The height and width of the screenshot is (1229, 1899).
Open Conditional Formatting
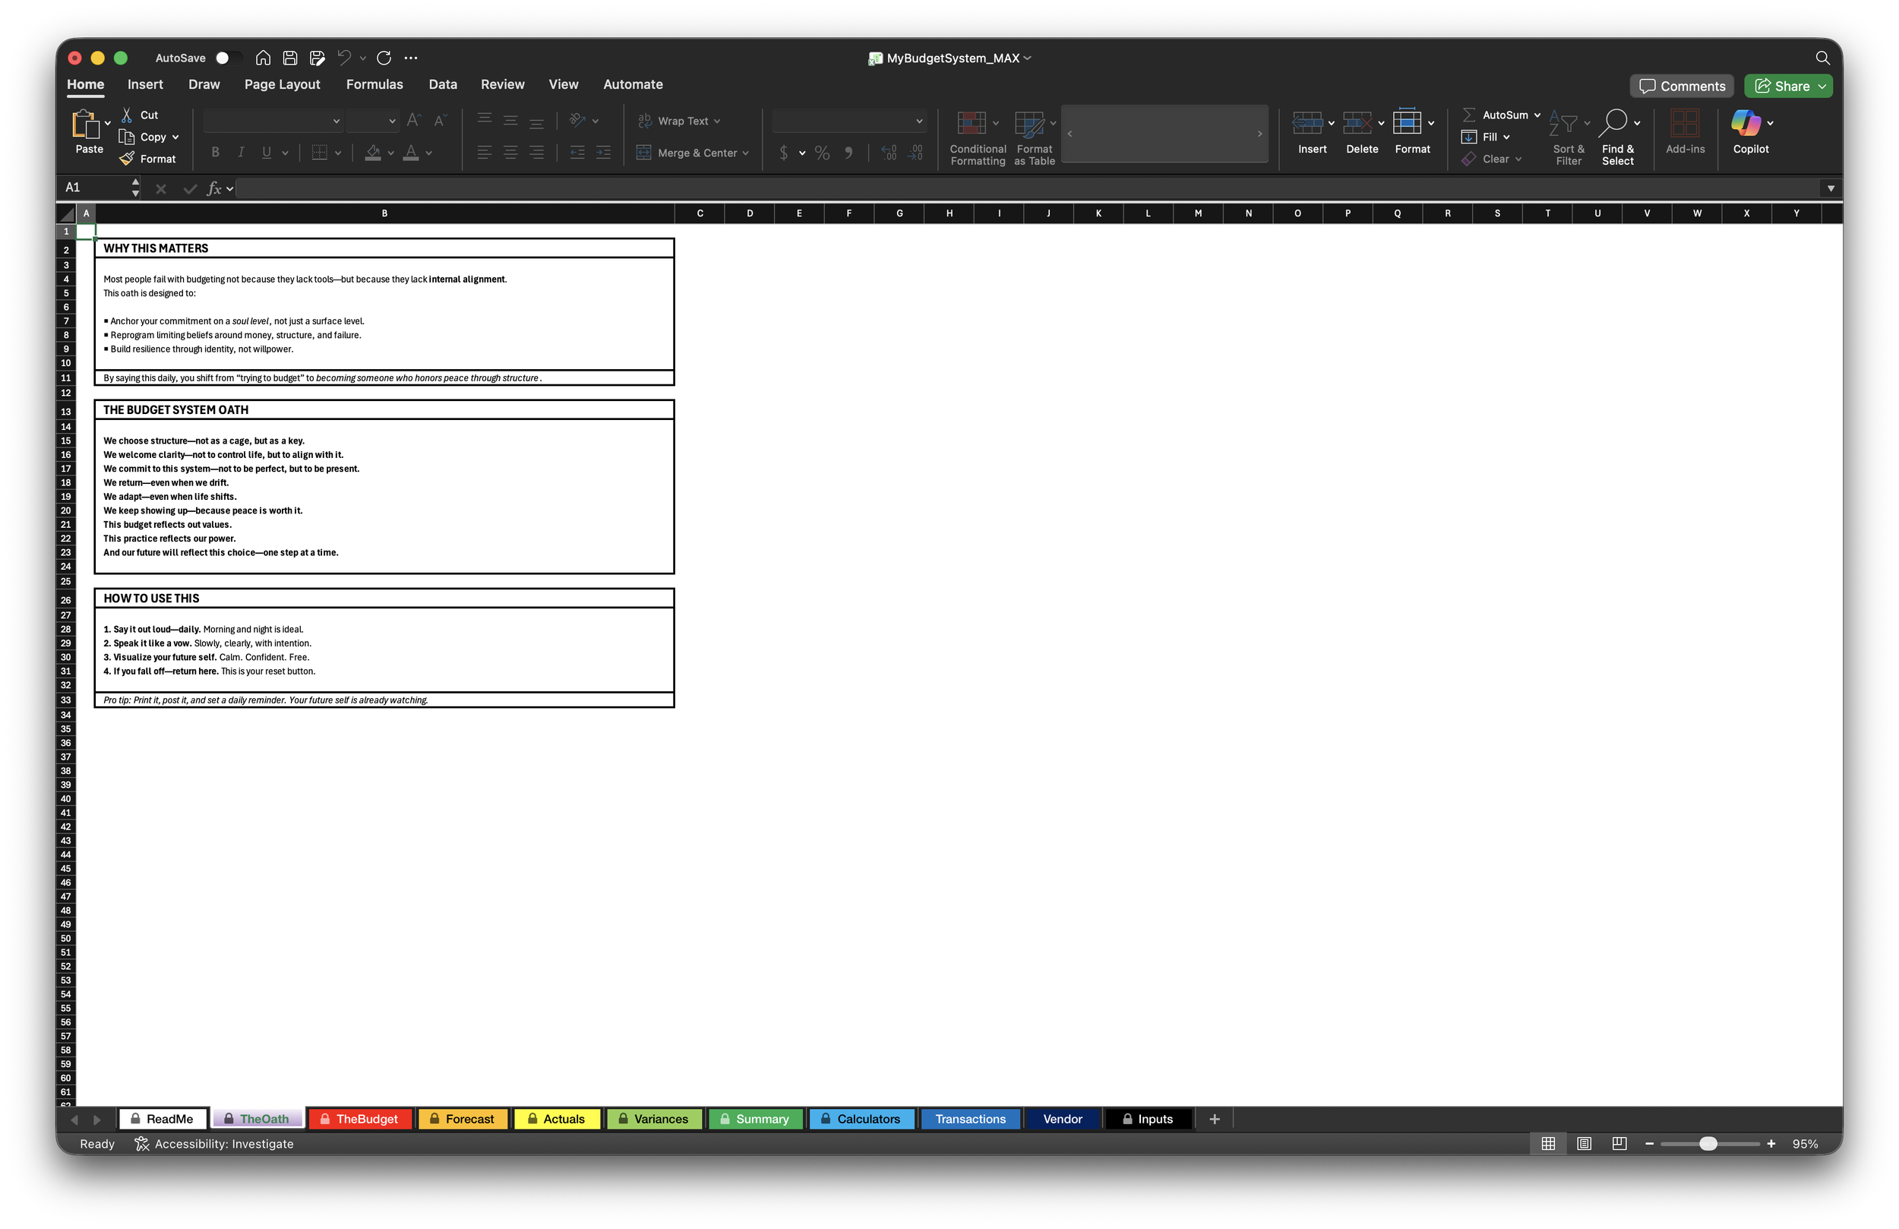971,124
